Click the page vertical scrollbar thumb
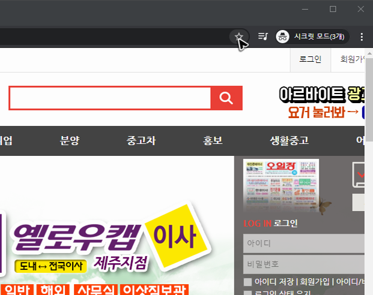373x295 pixels. [x=369, y=98]
